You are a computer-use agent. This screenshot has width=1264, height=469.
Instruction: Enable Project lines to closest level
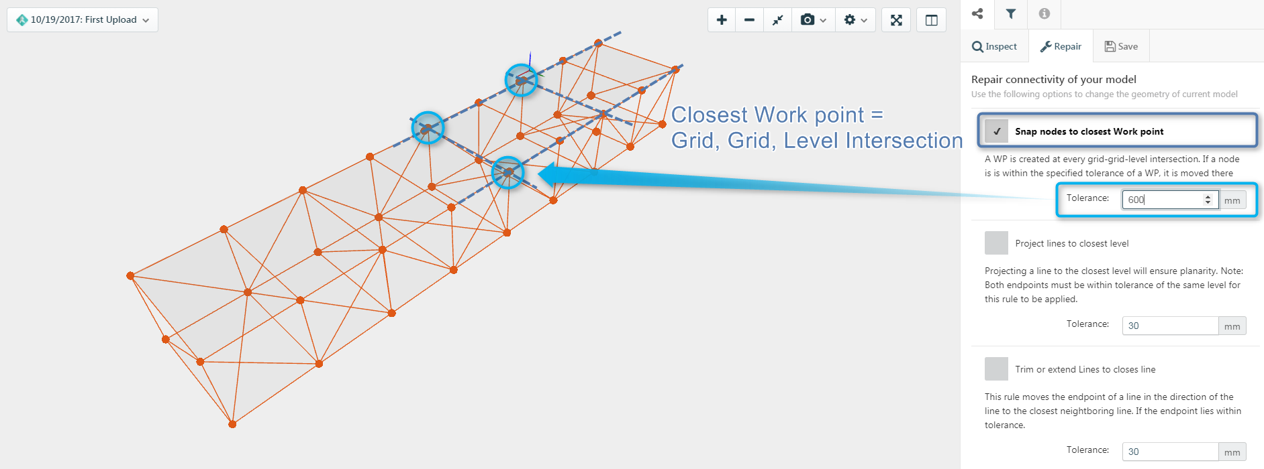click(x=996, y=243)
